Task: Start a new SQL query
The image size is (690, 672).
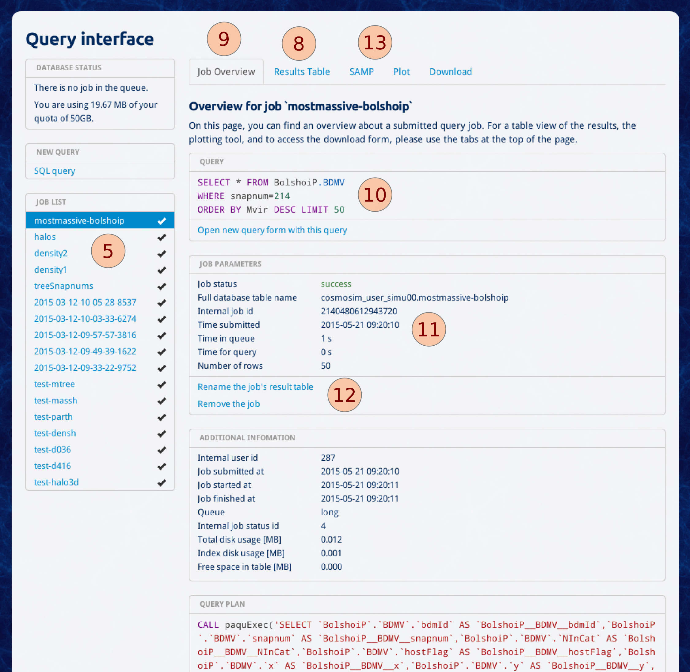Action: (x=55, y=171)
